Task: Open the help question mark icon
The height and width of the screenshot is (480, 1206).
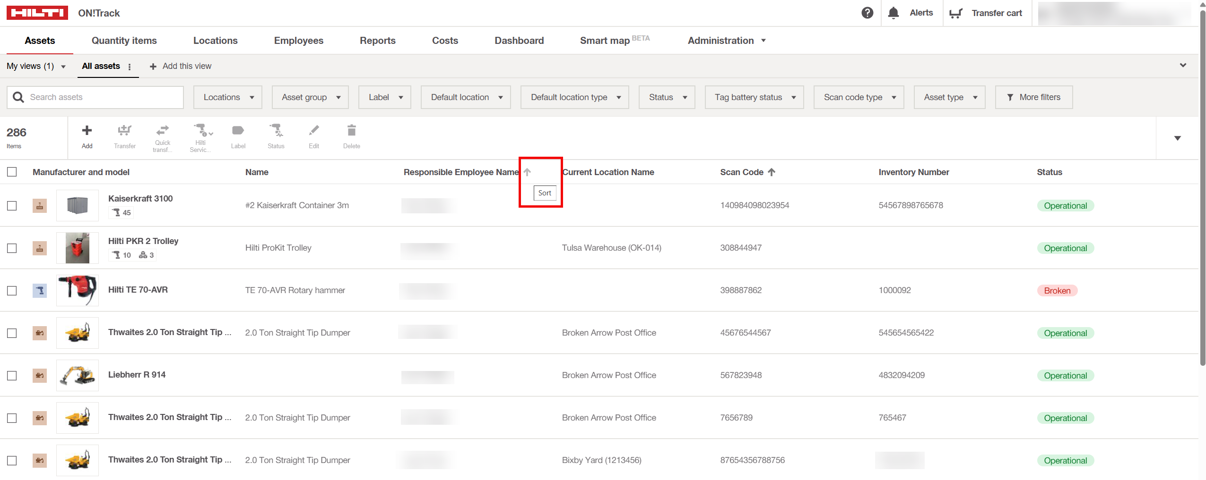Action: [x=867, y=13]
